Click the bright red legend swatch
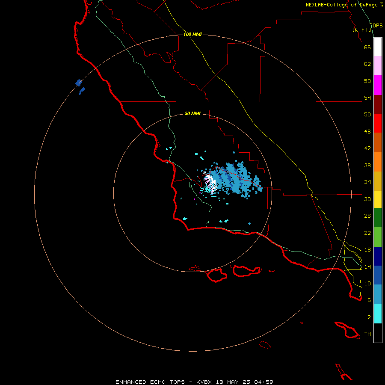 tap(378, 123)
